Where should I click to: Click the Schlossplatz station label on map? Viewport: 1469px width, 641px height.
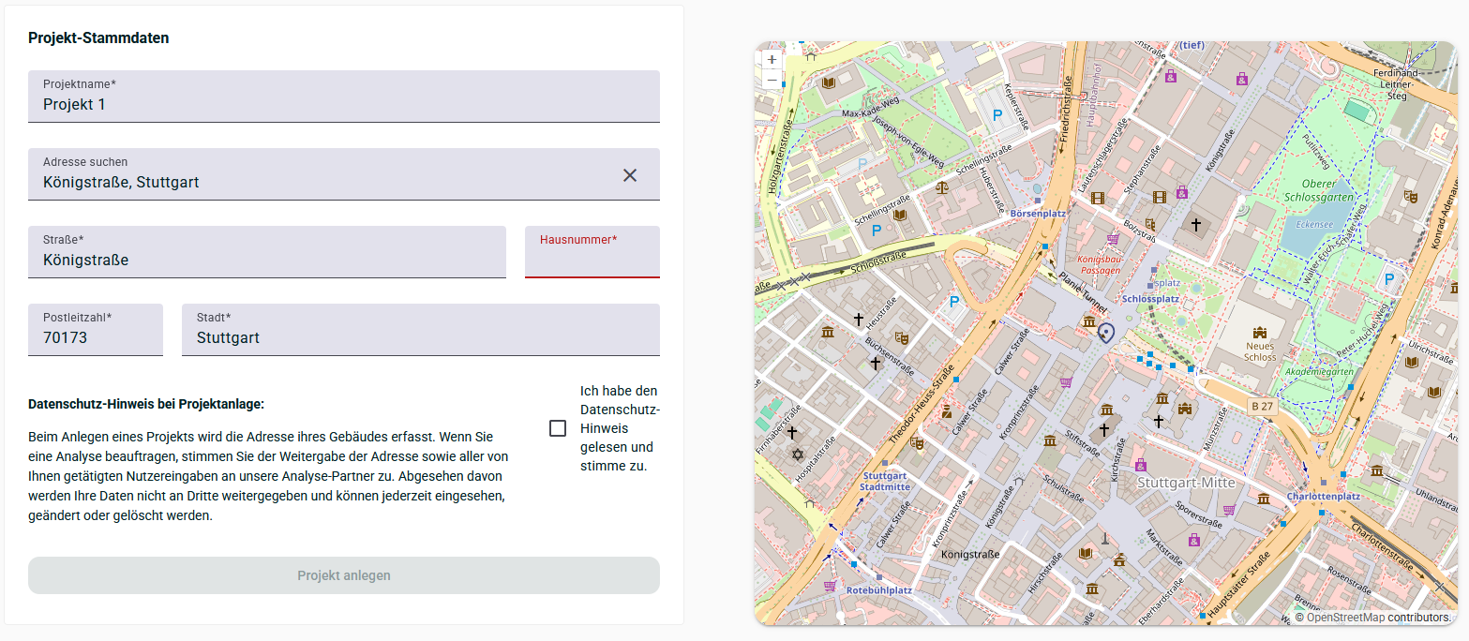1150,298
